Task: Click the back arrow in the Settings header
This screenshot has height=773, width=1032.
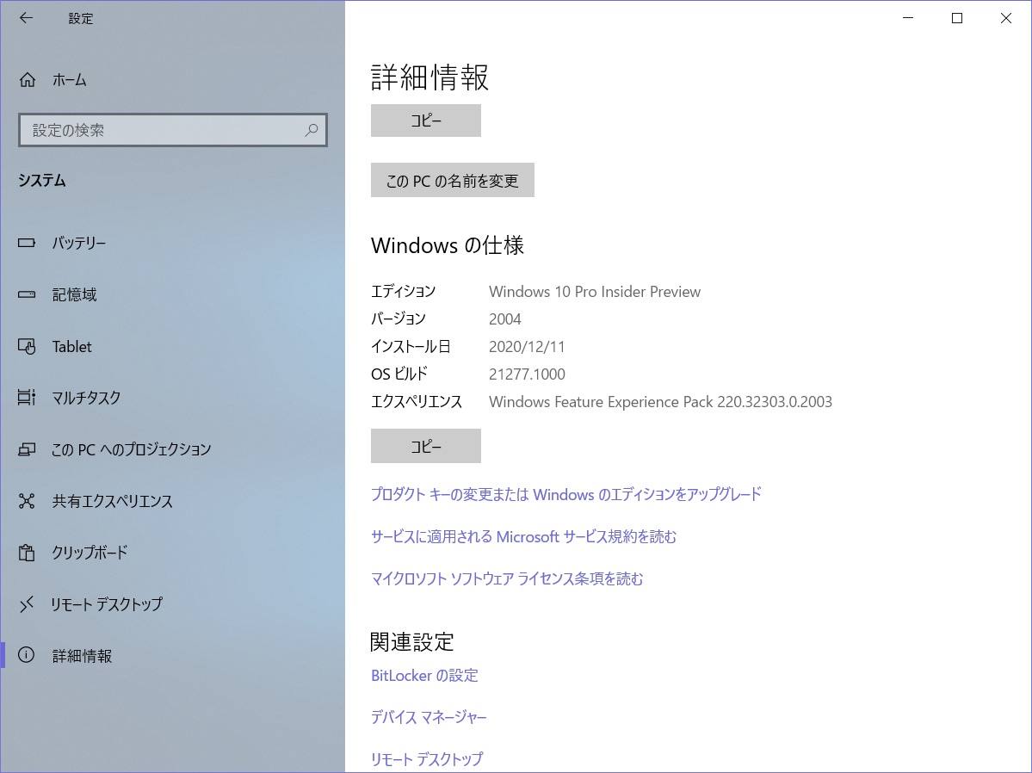Action: pos(26,18)
